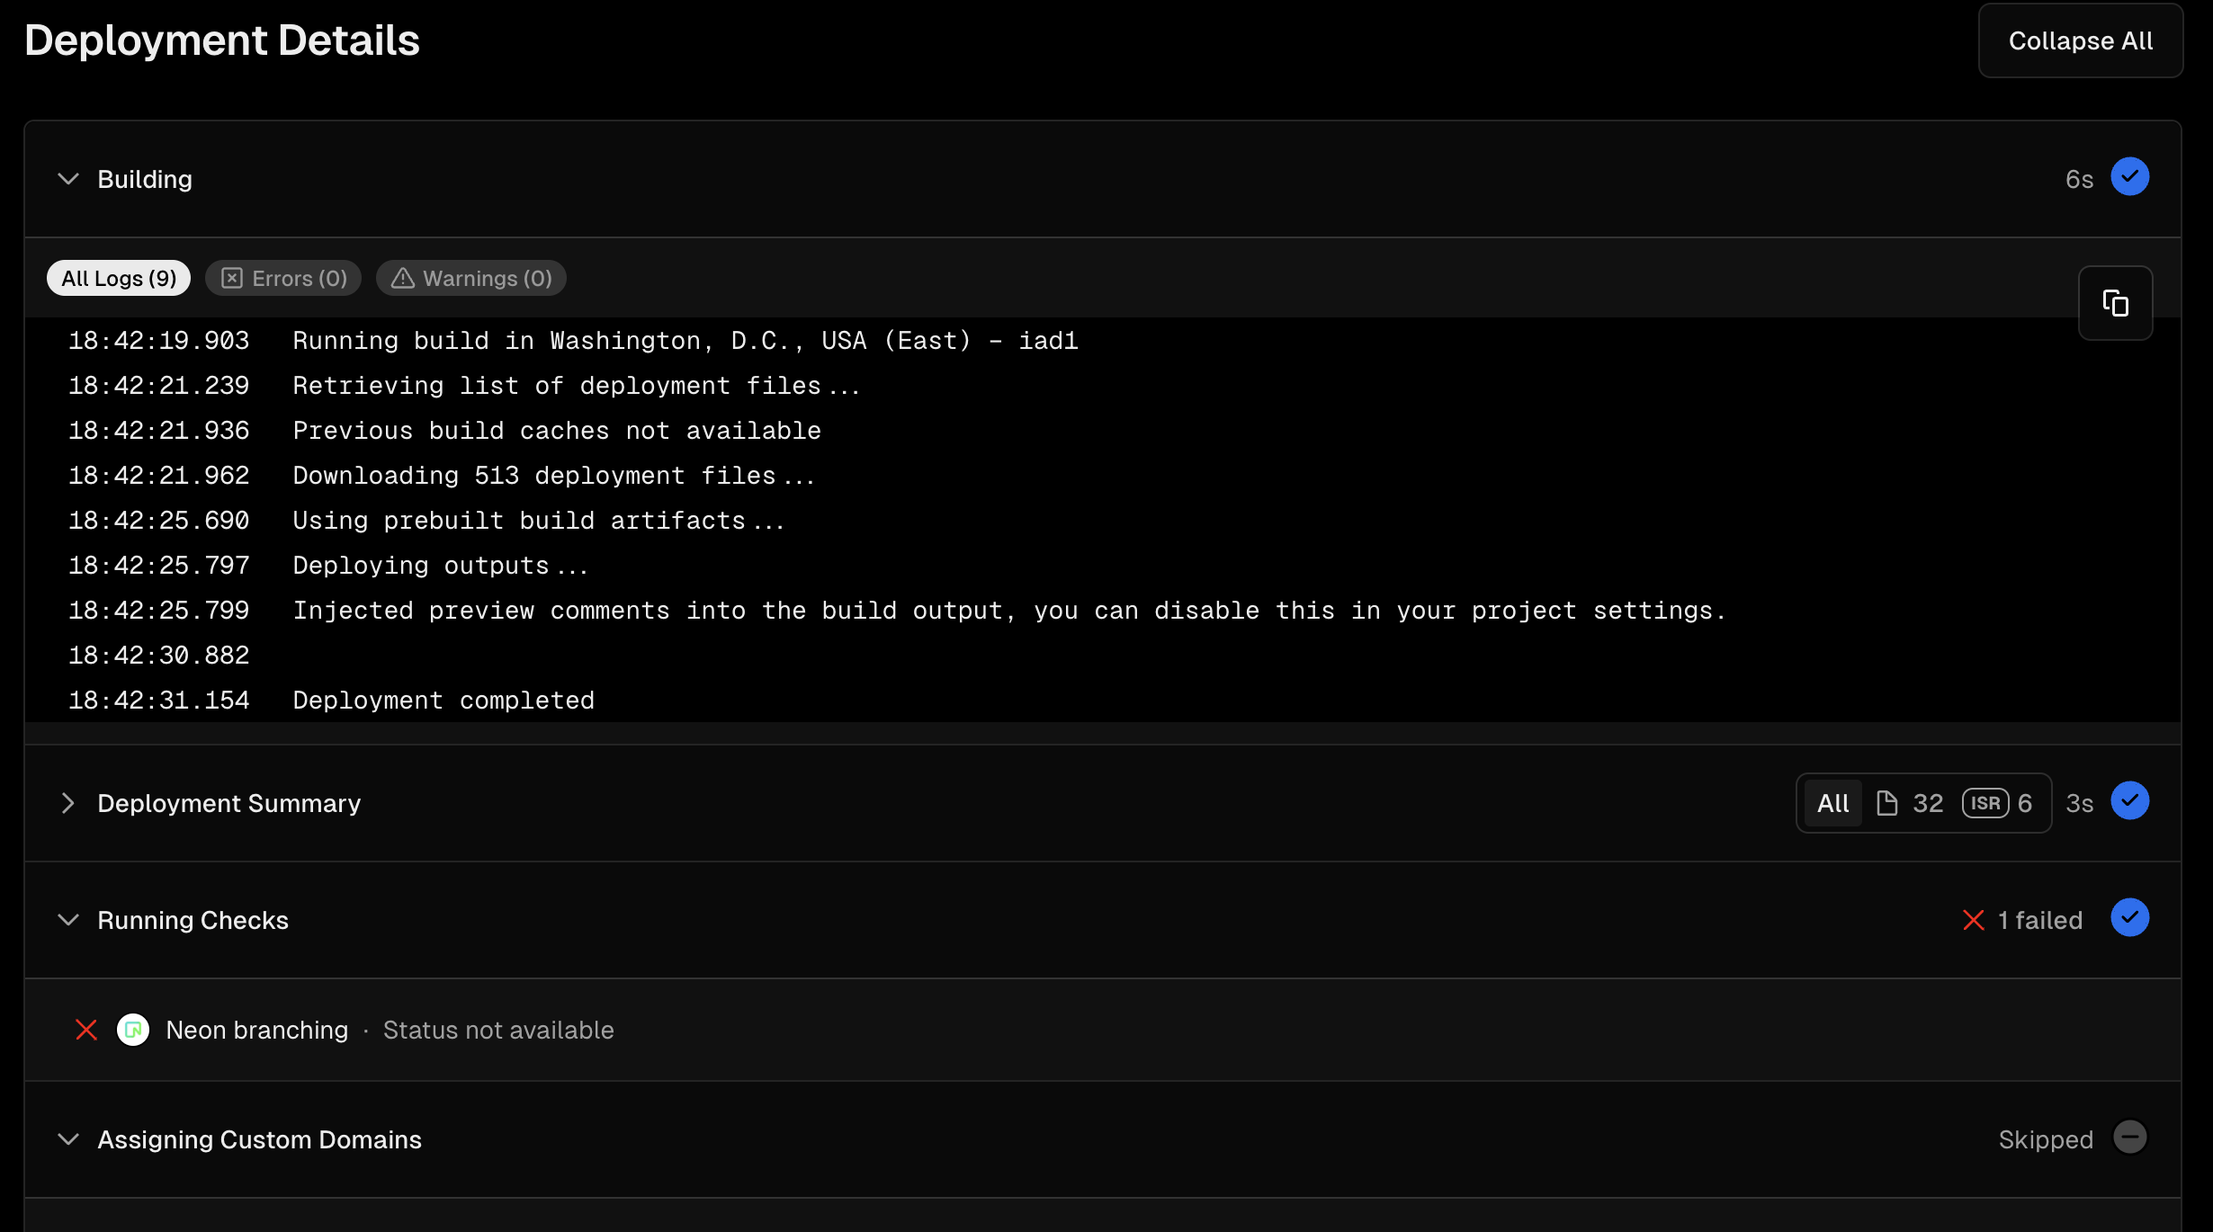Click the ISR badge in summary
Screen dimensions: 2213x1232
[x=1985, y=803]
